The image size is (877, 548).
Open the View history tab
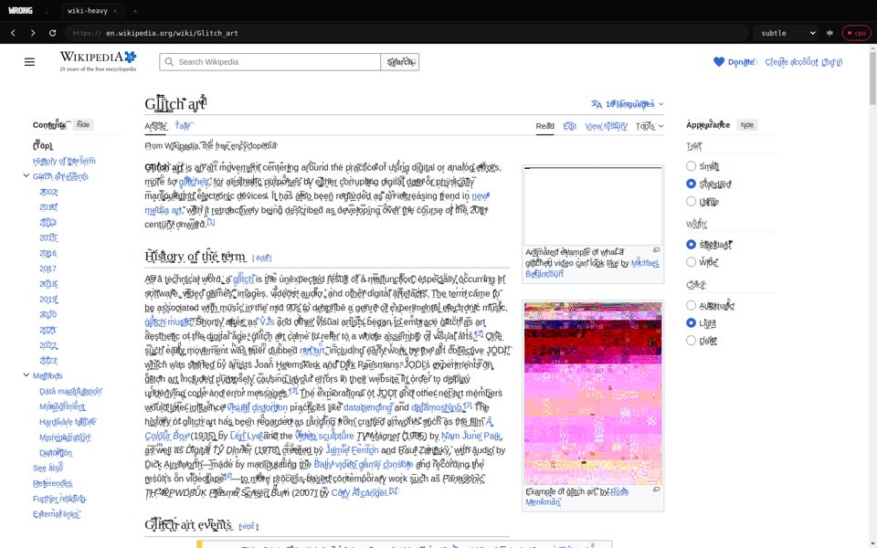(607, 126)
